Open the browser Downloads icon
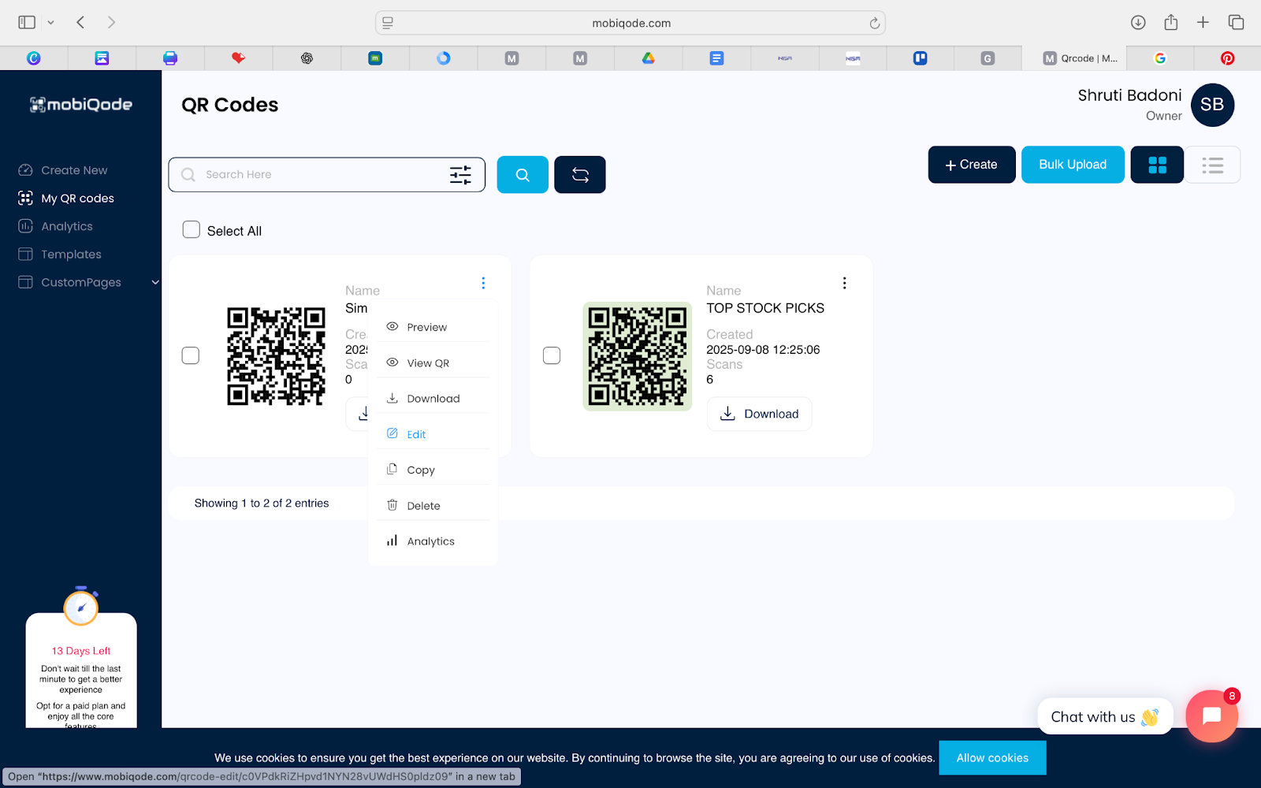This screenshot has width=1261, height=788. coord(1138,23)
